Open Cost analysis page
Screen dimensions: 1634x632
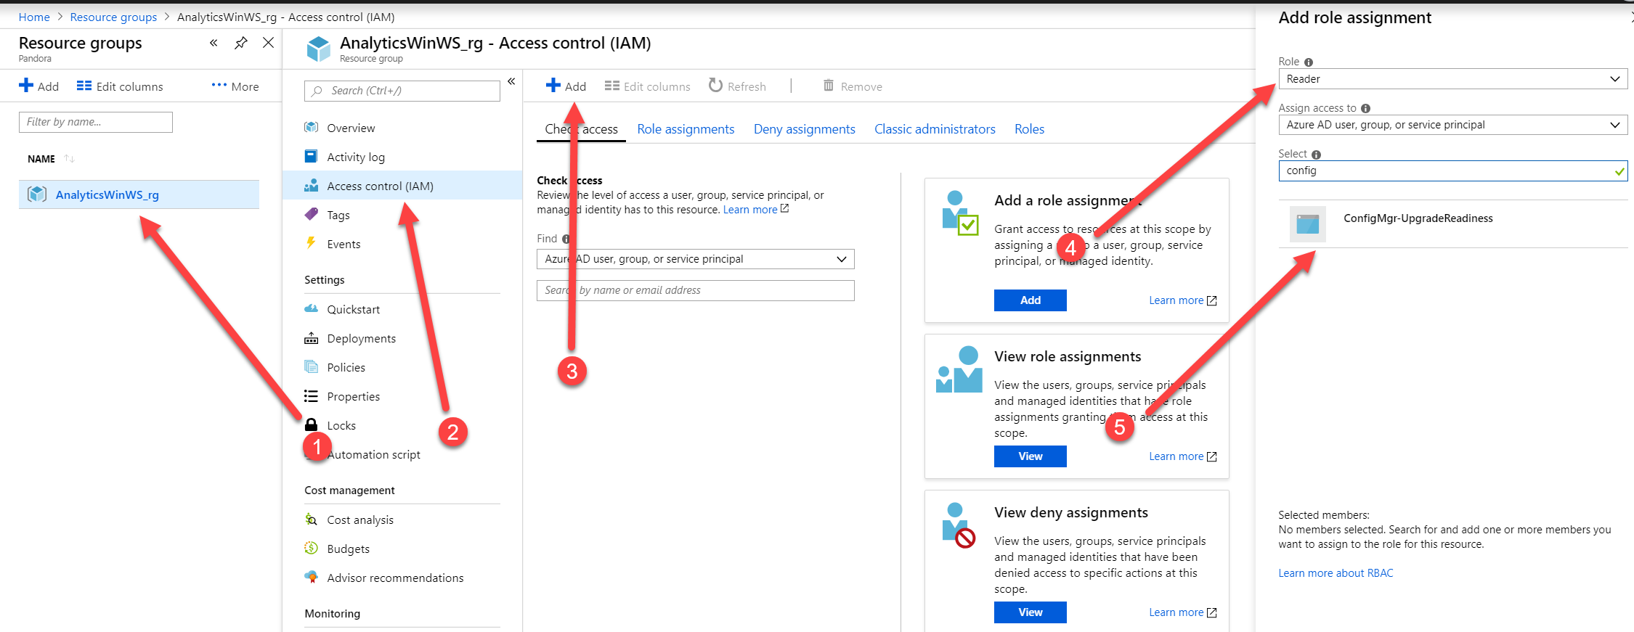pos(359,520)
